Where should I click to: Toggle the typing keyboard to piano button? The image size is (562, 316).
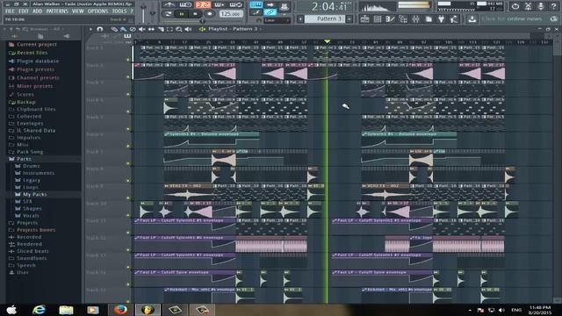click(256, 4)
